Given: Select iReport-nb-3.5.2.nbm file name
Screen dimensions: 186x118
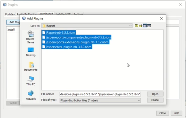Looking at the screenshot, I should (x=60, y=32).
